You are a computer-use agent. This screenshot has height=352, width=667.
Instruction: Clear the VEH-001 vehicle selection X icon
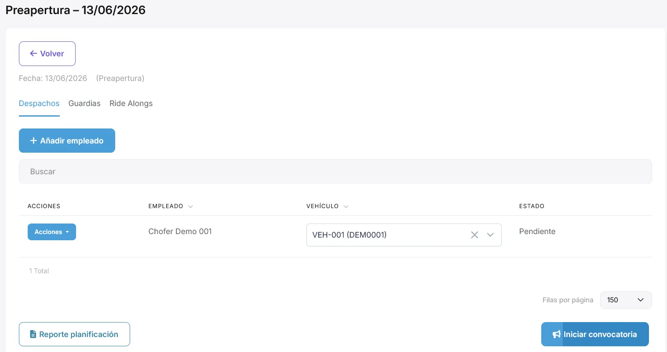474,235
